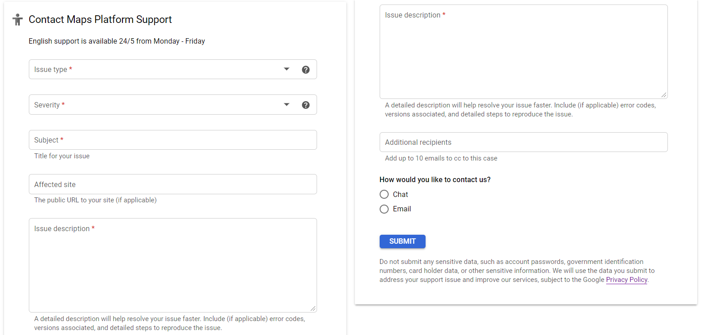Open the Google Privacy Policy link
This screenshot has width=703, height=335.
[626, 280]
